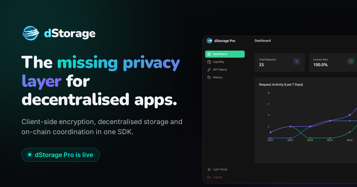Click the Success Rate card

333,63
